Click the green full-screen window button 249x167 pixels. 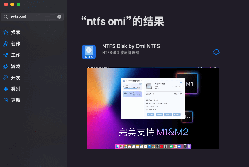point(19,4)
